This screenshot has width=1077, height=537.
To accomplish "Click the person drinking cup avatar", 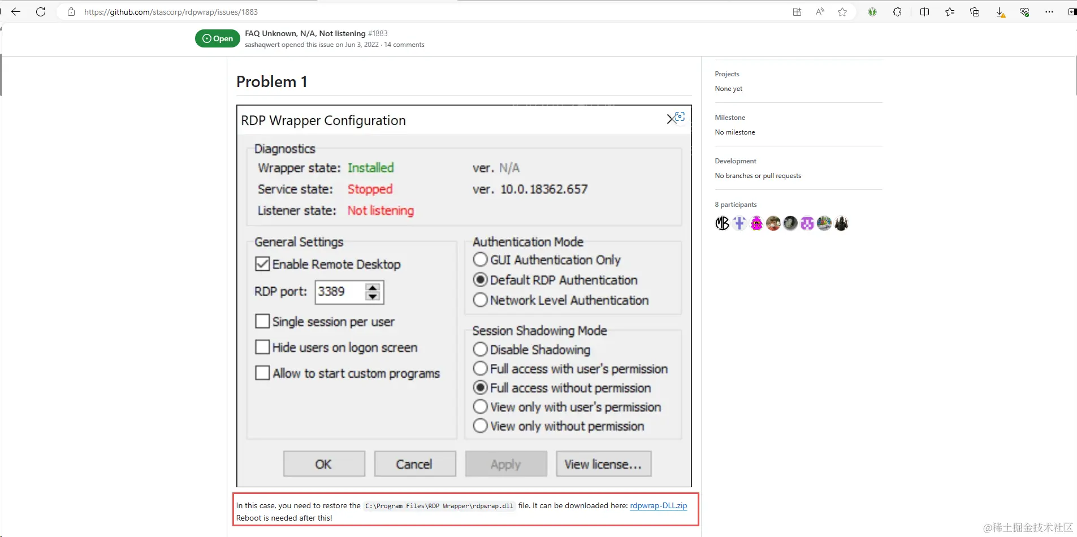I will coord(773,223).
